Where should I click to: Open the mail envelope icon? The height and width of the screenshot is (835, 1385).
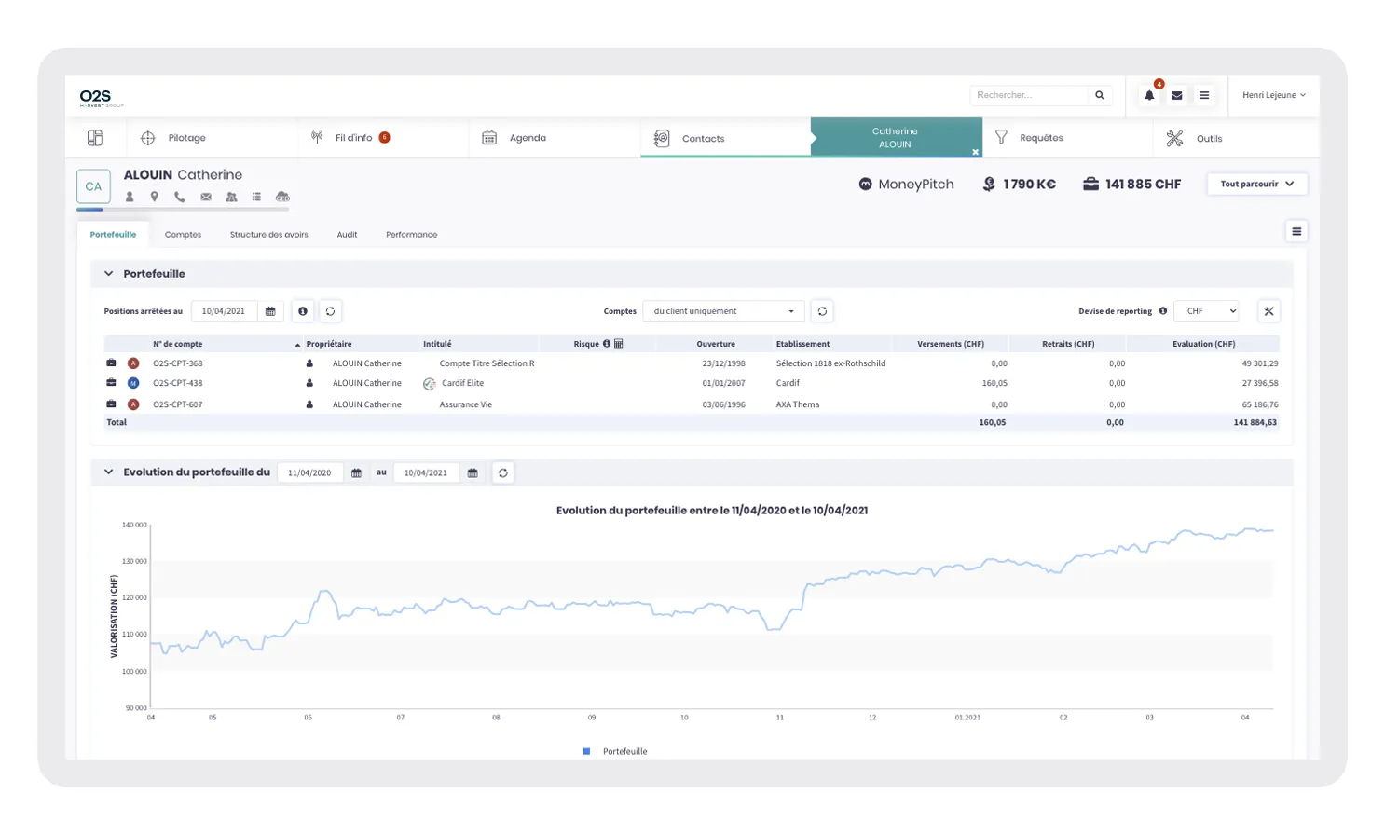point(1177,95)
